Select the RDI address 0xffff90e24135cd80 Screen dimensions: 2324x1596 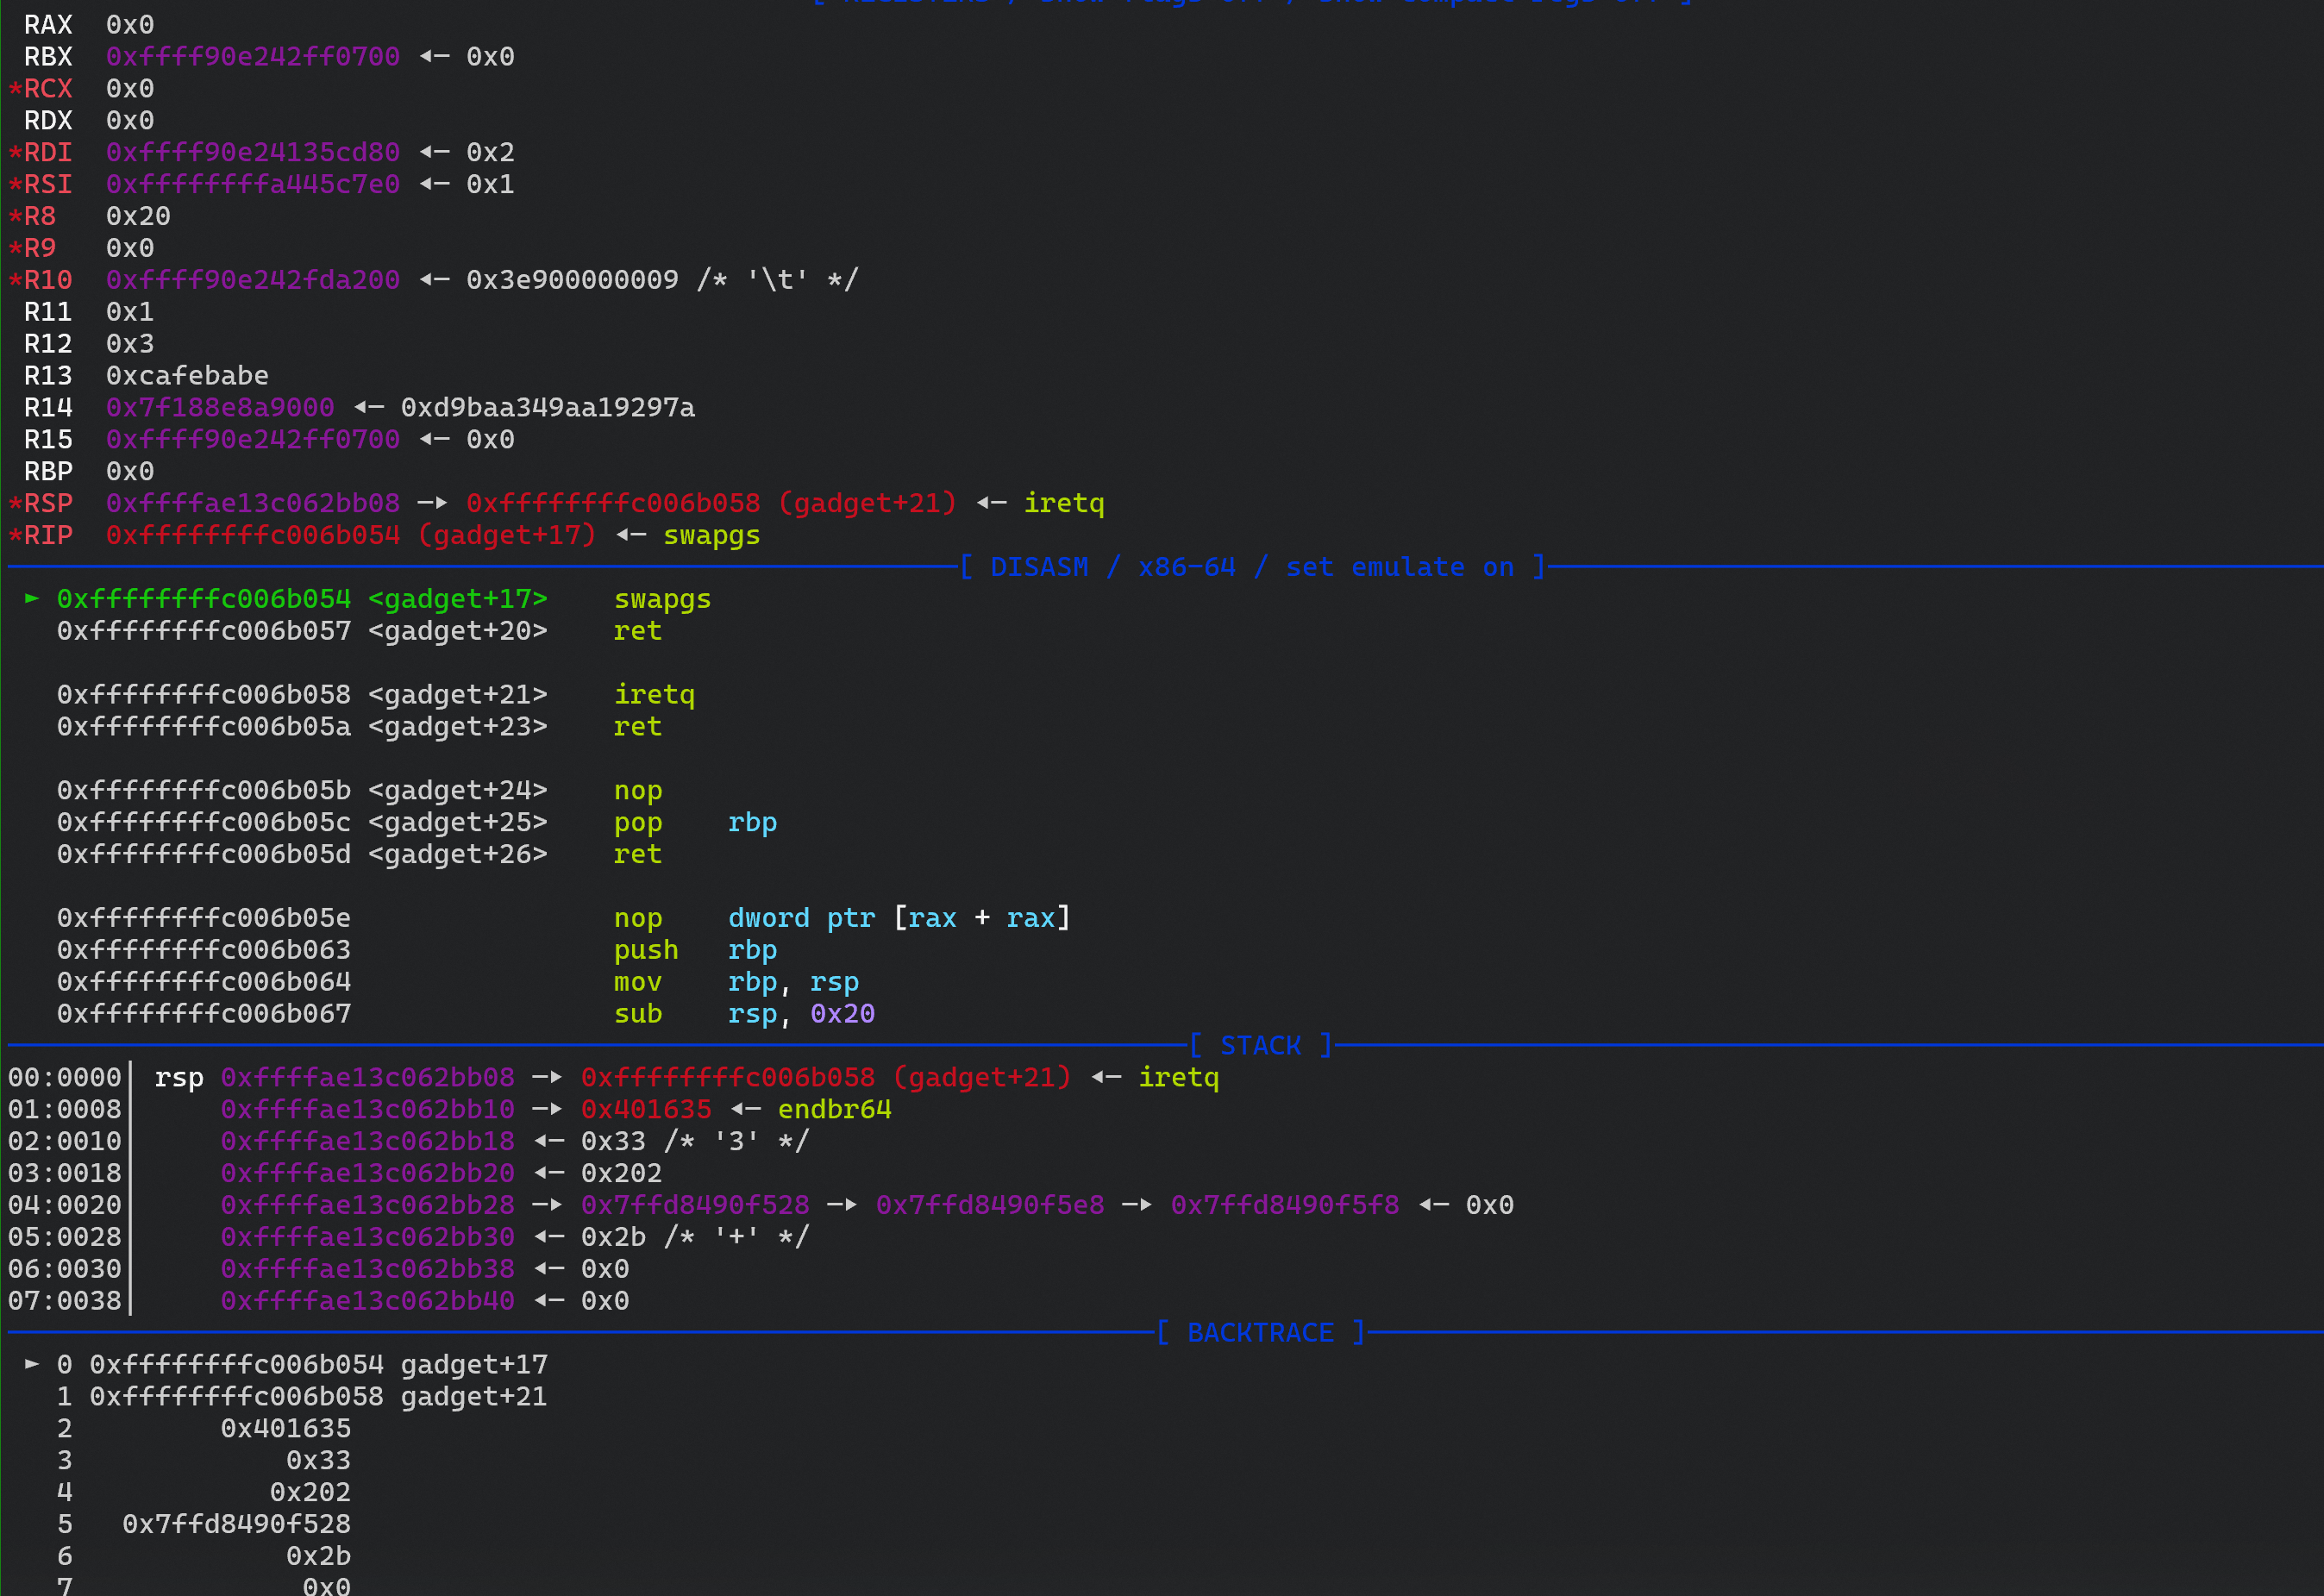point(253,153)
